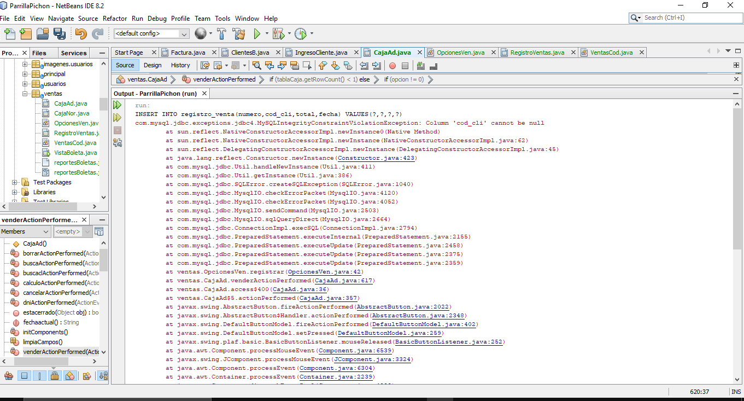
Task: Click the Next Bookmark icon
Action: [335, 66]
